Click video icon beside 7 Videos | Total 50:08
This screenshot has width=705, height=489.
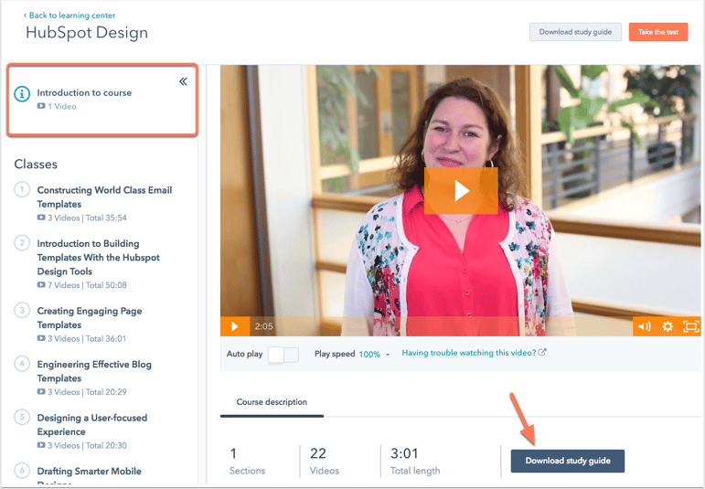(x=41, y=284)
